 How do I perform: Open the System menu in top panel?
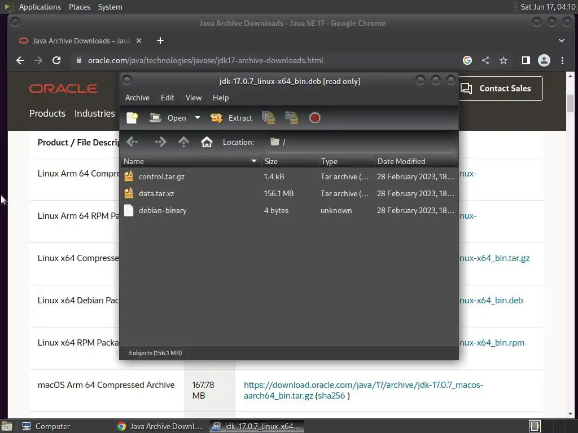coord(110,7)
